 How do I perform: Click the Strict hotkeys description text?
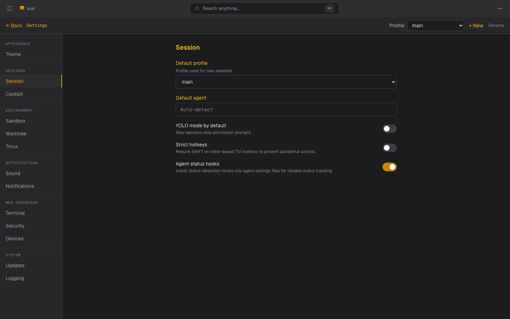click(245, 152)
